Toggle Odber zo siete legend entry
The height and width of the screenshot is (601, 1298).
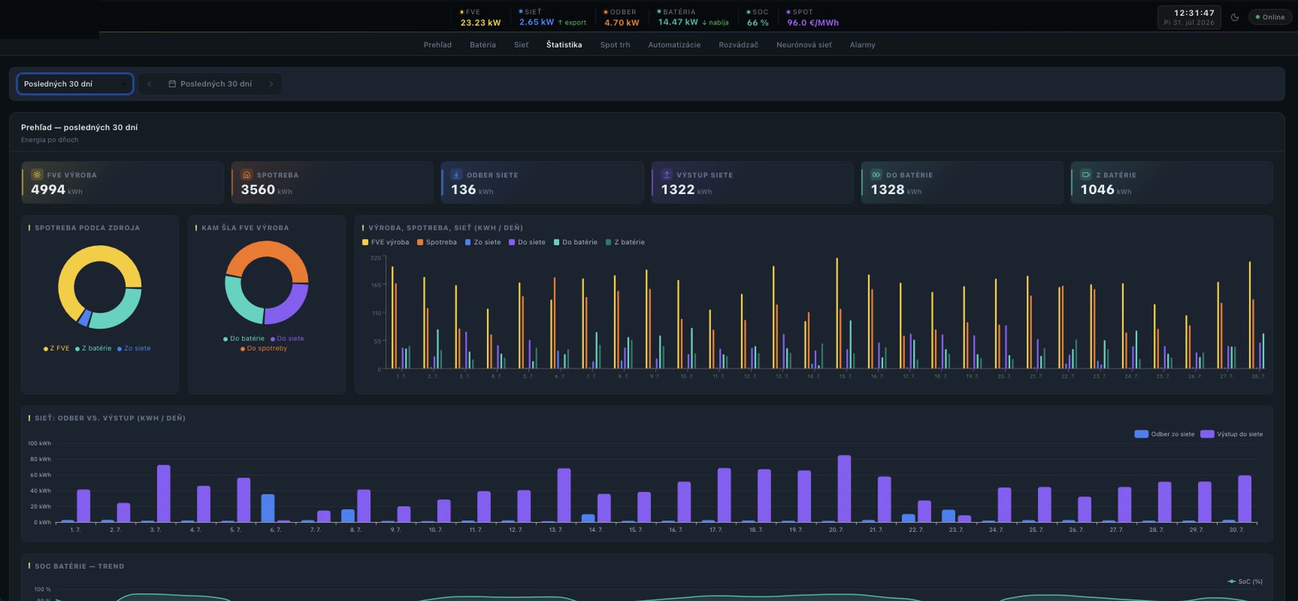tap(1164, 434)
